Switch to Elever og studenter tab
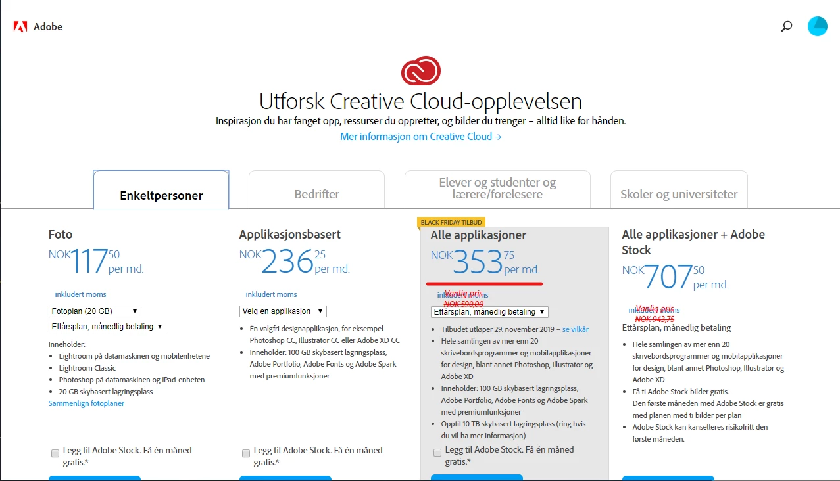 coord(497,189)
